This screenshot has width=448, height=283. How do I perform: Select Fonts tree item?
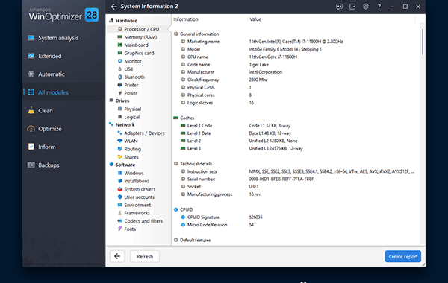(130, 229)
